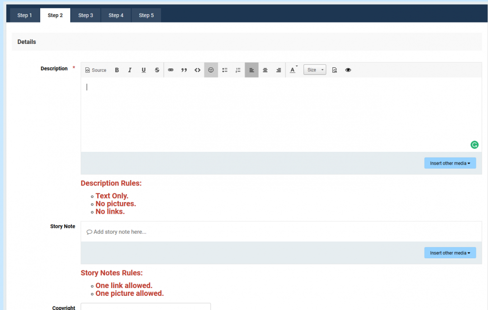Open the font Size dropdown
The image size is (488, 310).
click(315, 70)
